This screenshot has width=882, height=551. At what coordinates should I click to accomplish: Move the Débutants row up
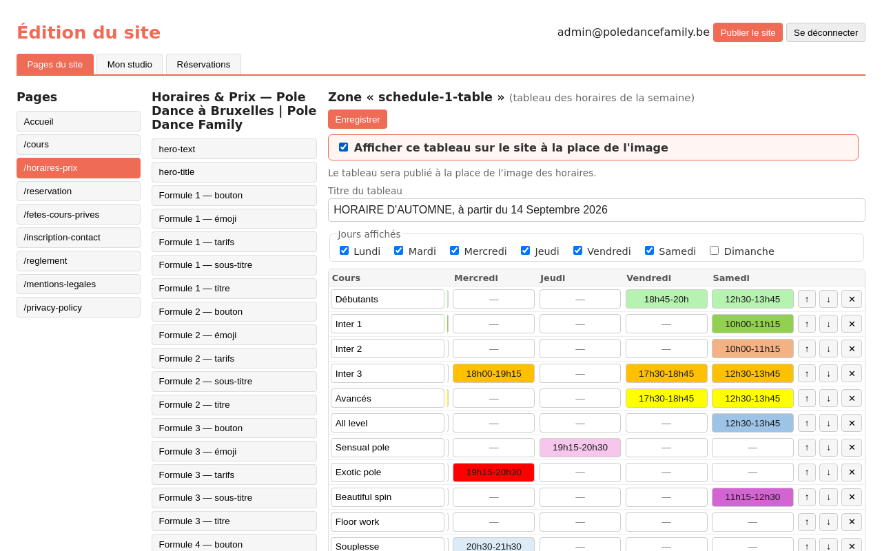tap(807, 299)
